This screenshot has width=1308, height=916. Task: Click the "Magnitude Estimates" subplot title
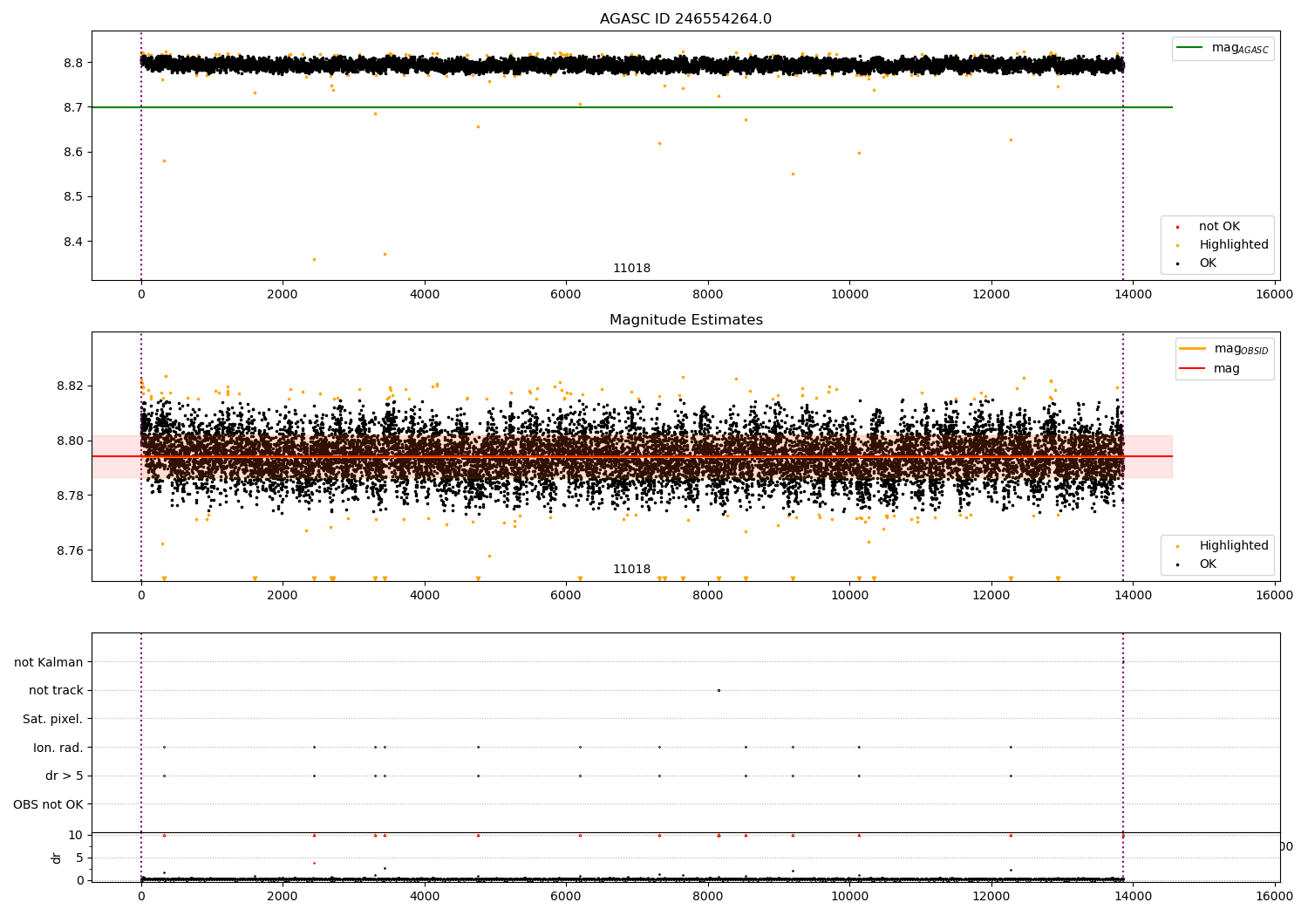[685, 320]
